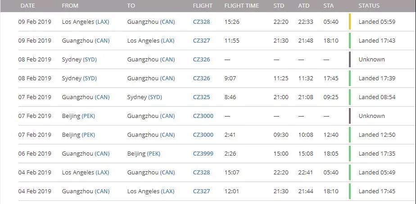Click CZ327 link on 04 Feb 2019
416x204 pixels.
click(201, 191)
